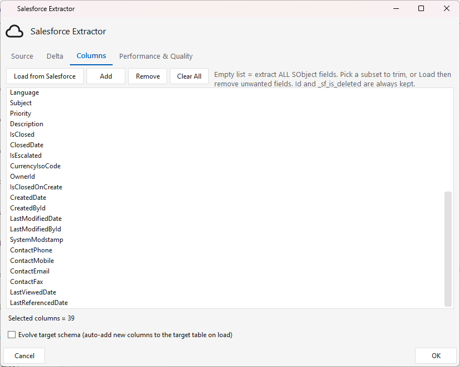
Task: Go to Performance & Quality tab
Action: click(156, 56)
